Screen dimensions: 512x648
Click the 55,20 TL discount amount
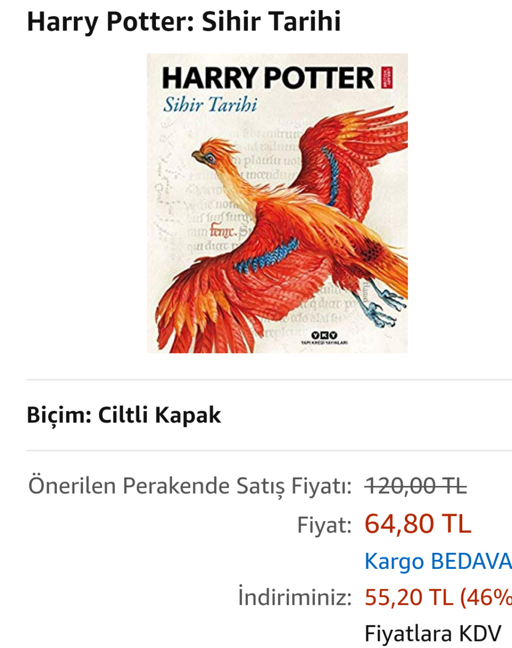click(x=409, y=597)
